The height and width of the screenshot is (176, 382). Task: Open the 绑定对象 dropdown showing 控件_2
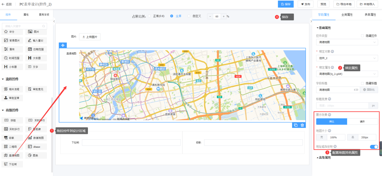[347, 58]
